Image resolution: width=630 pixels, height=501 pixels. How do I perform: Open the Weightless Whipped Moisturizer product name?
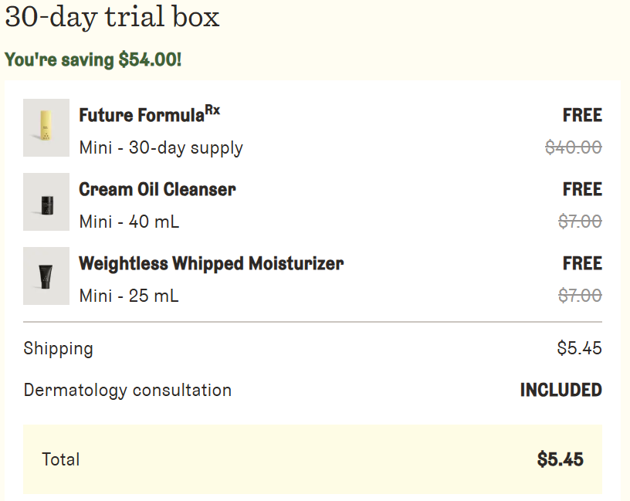(x=211, y=263)
